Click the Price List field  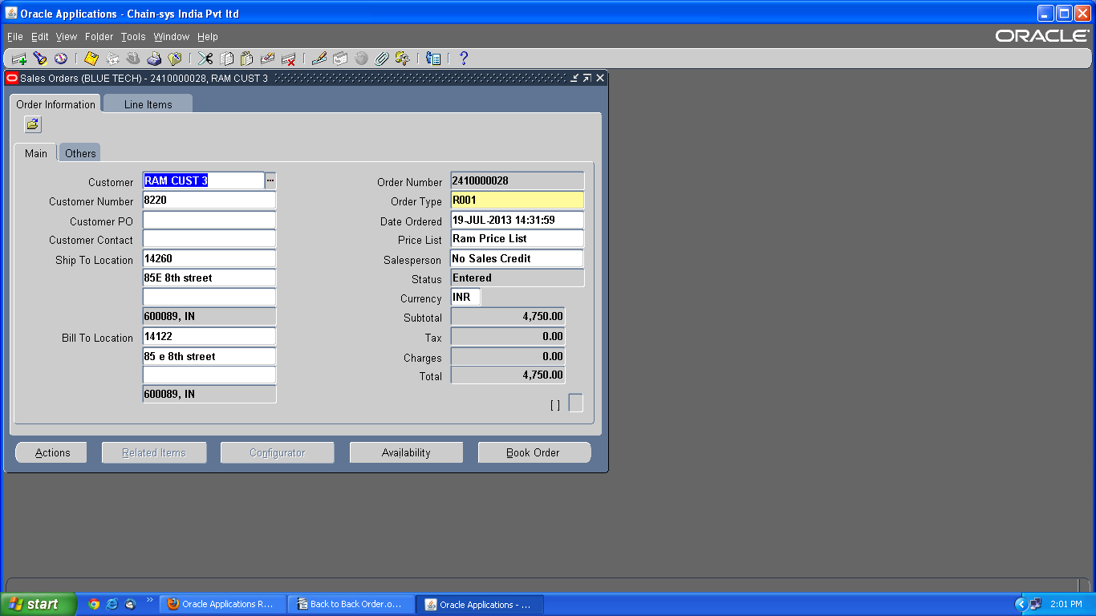click(x=518, y=239)
